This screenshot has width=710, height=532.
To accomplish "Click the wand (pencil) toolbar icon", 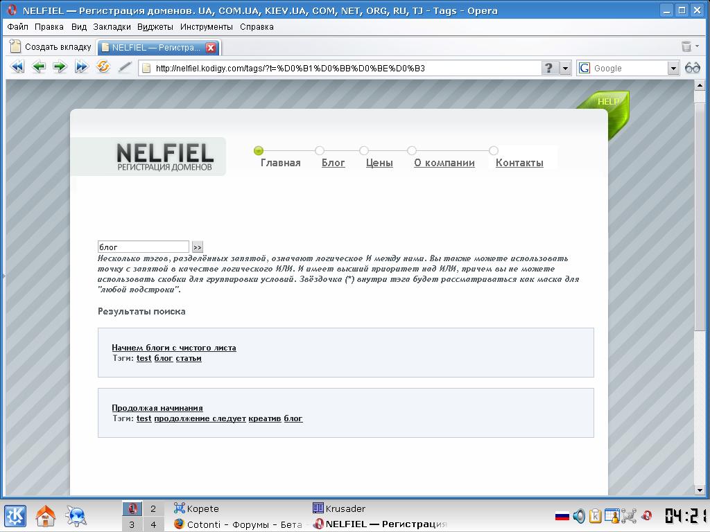I will click(125, 67).
